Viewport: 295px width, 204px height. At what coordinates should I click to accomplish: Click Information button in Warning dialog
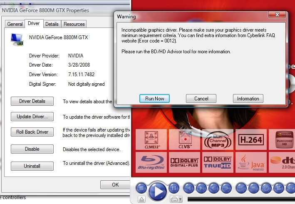click(x=248, y=99)
